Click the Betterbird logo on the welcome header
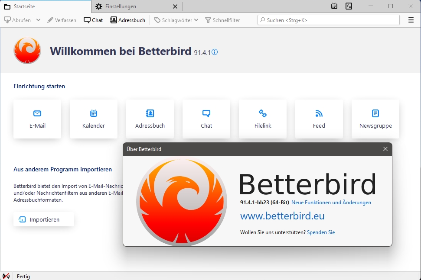421x280 pixels. (27, 50)
